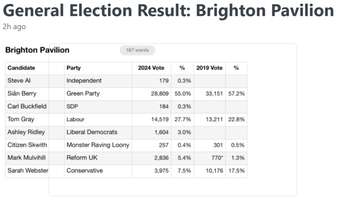Select the Carl Buckfield row name

27,106
